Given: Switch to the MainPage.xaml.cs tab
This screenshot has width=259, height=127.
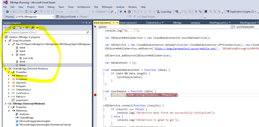Looking at the screenshot, I should click(219, 23).
